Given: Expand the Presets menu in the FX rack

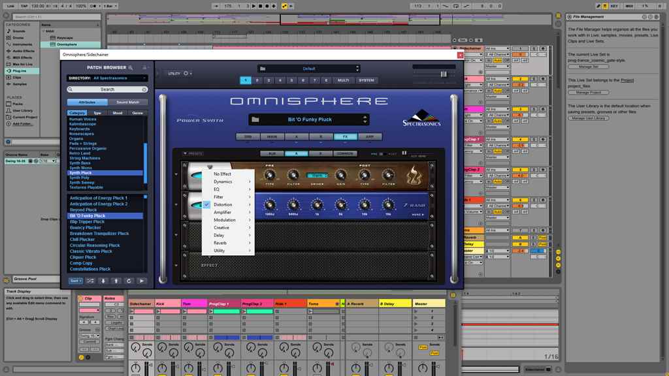Looking at the screenshot, I should coord(193,153).
